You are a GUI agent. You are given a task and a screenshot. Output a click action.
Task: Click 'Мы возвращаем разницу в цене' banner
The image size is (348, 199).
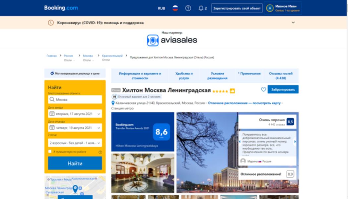[75, 73]
